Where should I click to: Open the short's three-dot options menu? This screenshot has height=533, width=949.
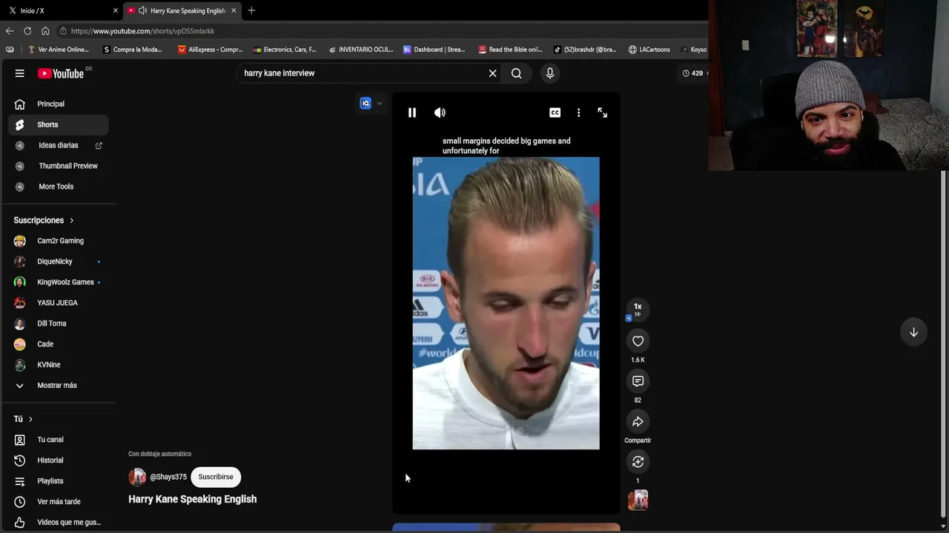[578, 113]
